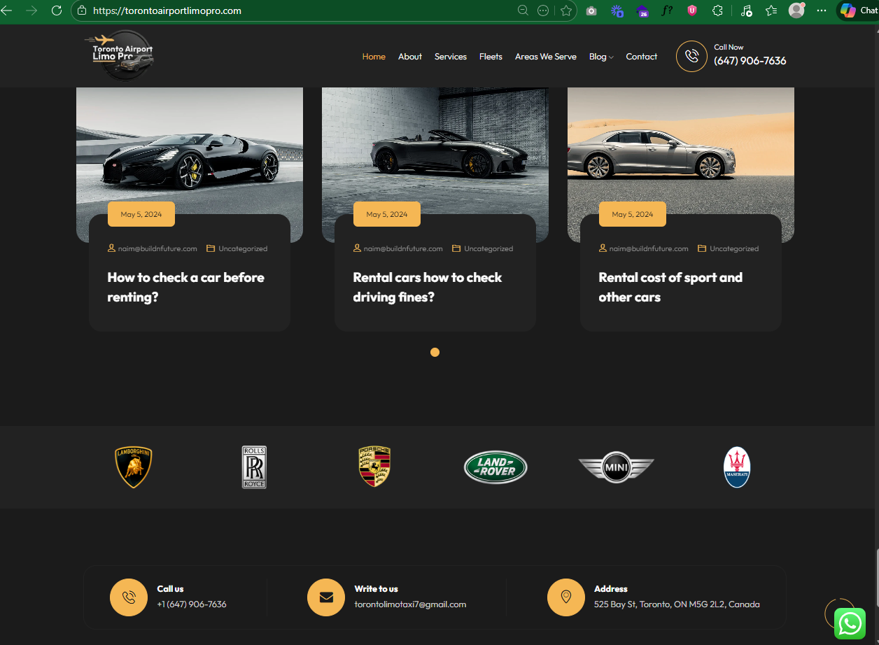Open article Rental cars how to check driving fines
This screenshot has width=879, height=645.
[428, 287]
